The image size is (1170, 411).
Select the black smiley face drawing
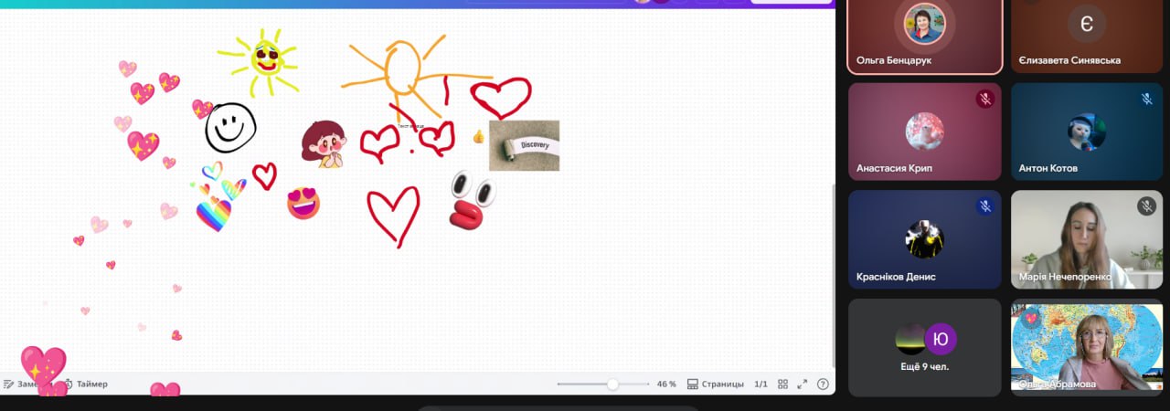(x=230, y=127)
